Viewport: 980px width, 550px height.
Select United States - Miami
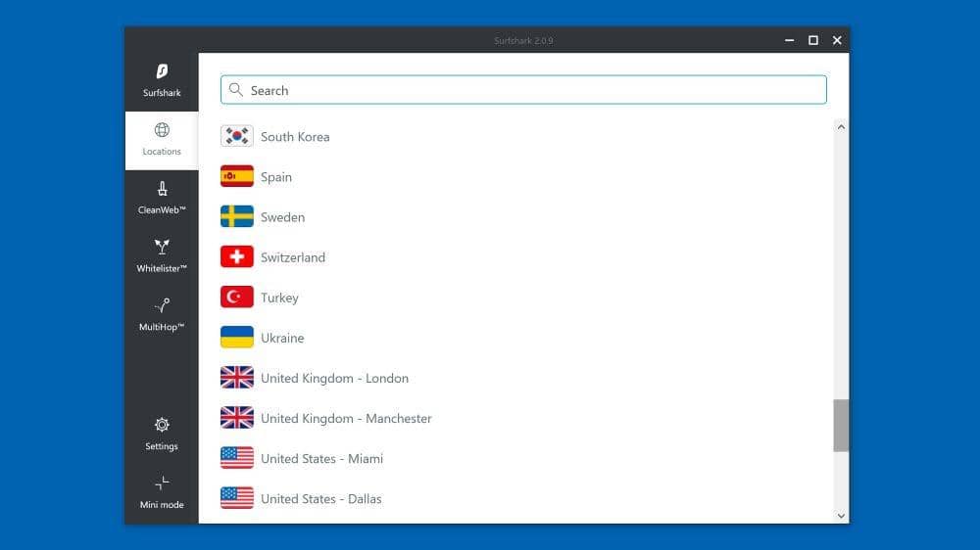pos(321,459)
